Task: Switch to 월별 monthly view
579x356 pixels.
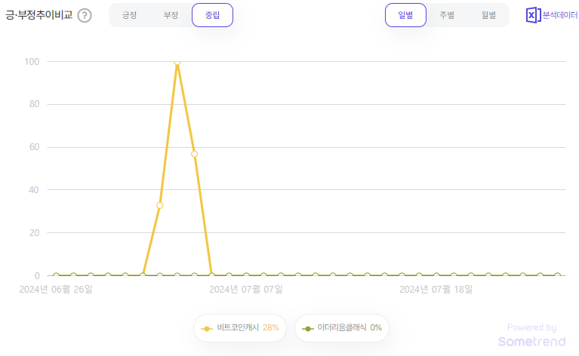Action: tap(488, 15)
